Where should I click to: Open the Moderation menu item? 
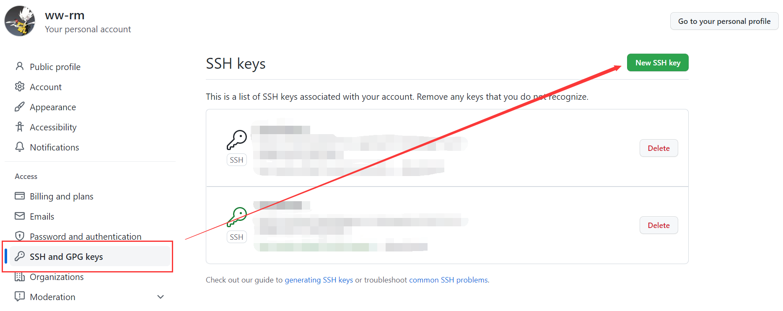point(53,297)
